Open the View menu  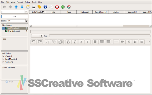pos(13,2)
